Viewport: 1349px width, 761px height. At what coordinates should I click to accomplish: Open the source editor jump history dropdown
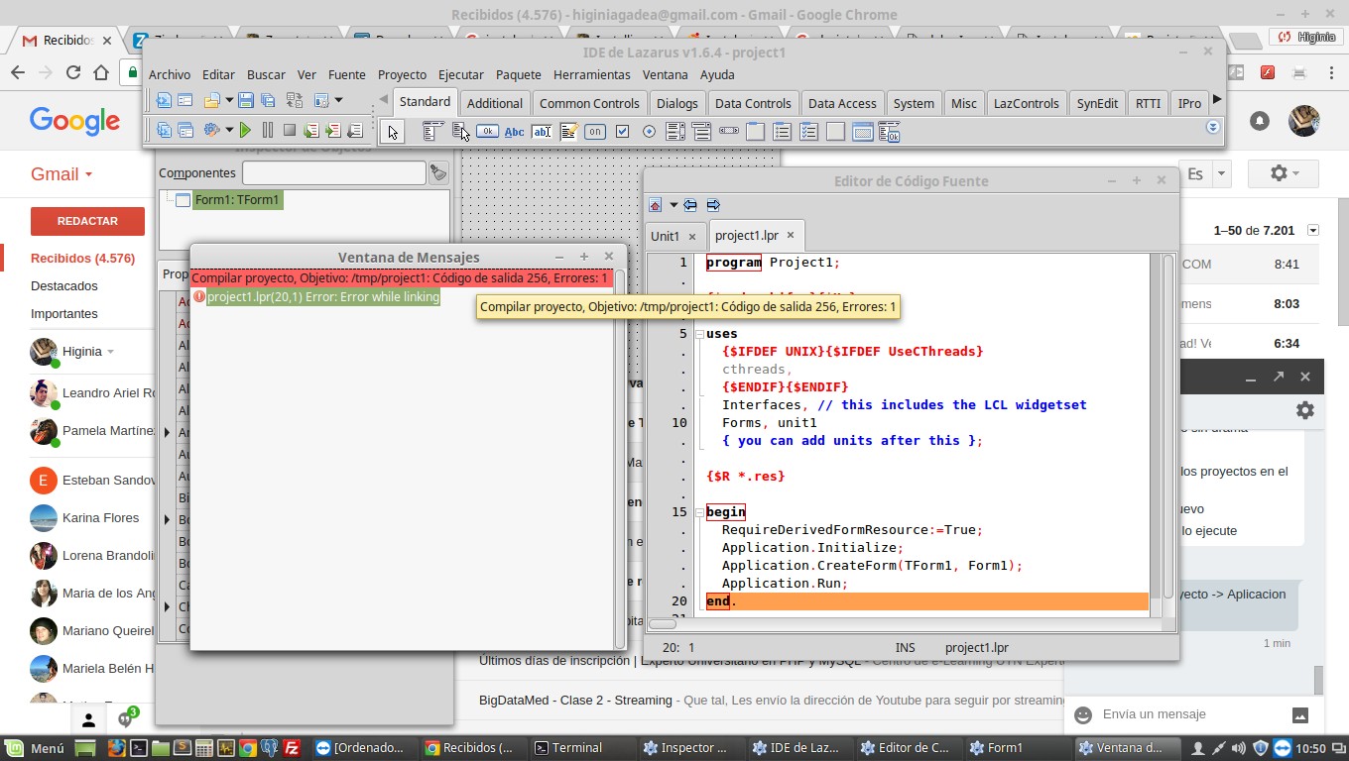(x=674, y=205)
